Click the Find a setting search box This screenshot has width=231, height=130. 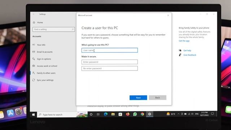[x=54, y=29]
